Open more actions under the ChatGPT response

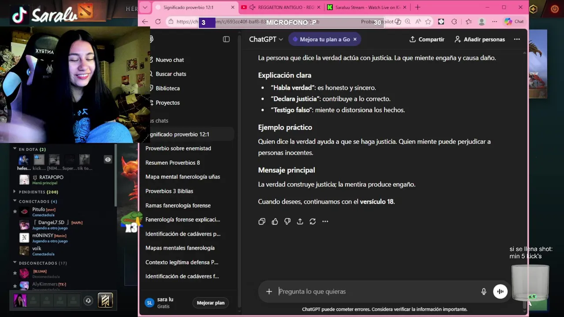[x=325, y=221]
